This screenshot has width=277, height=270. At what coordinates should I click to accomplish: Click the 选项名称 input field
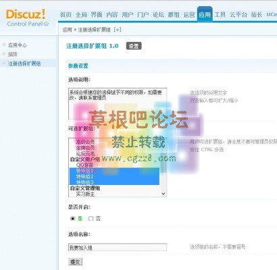(x=118, y=247)
